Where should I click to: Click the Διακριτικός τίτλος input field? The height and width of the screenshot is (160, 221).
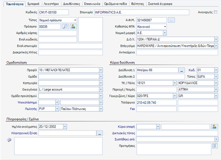[71, 53]
